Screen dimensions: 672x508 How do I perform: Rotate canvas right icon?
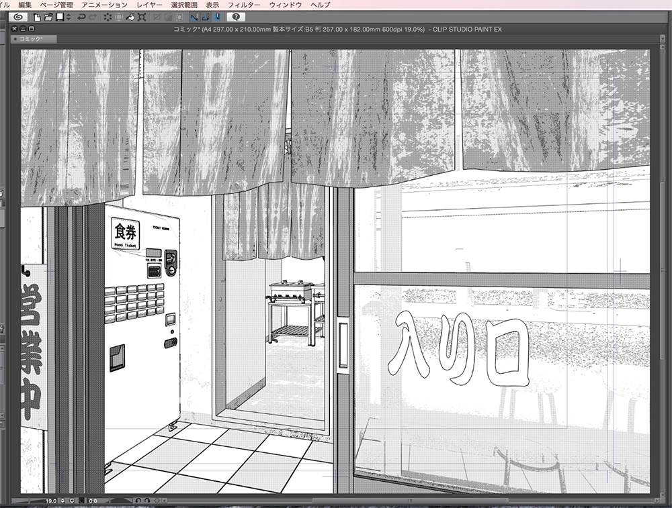point(147,501)
